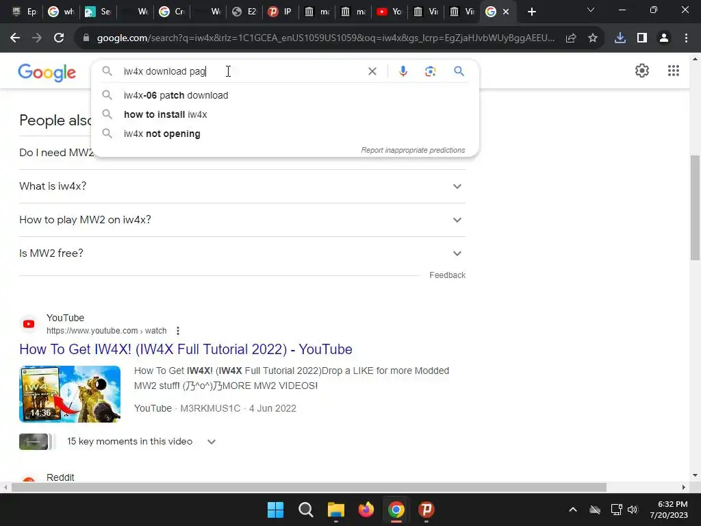
Task: Select suggestion 'how to install iw4x'
Action: point(285,114)
